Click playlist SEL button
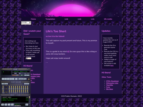143x107 pixels. point(9,105)
